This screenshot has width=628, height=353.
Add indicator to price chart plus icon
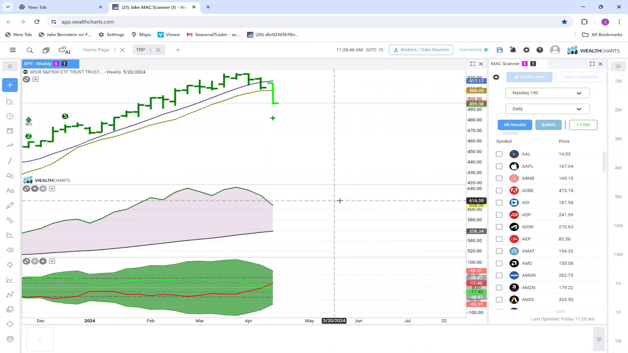pos(36,79)
